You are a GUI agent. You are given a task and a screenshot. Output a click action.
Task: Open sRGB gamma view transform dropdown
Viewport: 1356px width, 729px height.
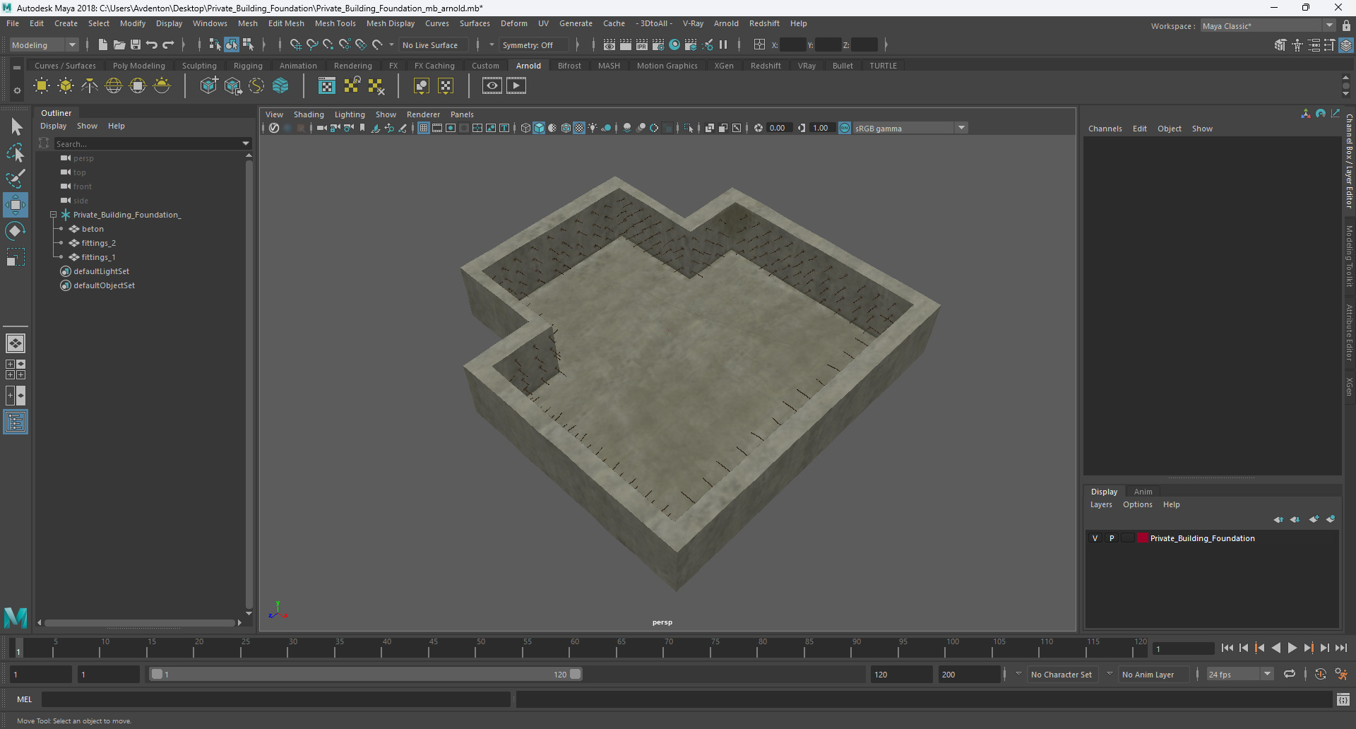click(x=910, y=128)
